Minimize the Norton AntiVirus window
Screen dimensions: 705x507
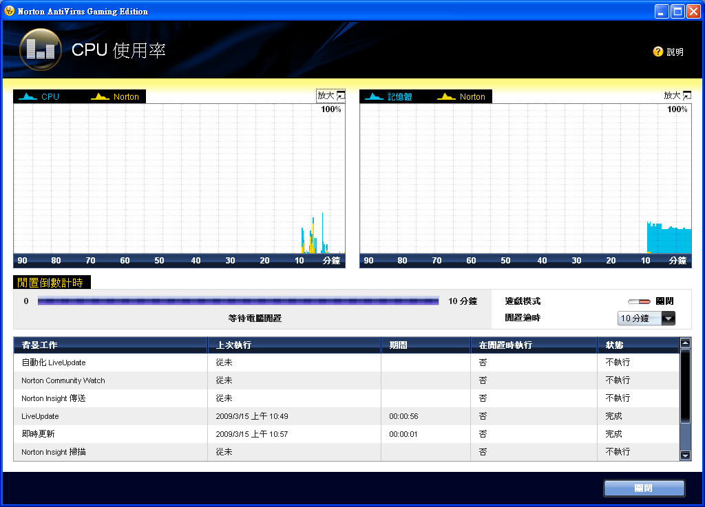click(662, 11)
